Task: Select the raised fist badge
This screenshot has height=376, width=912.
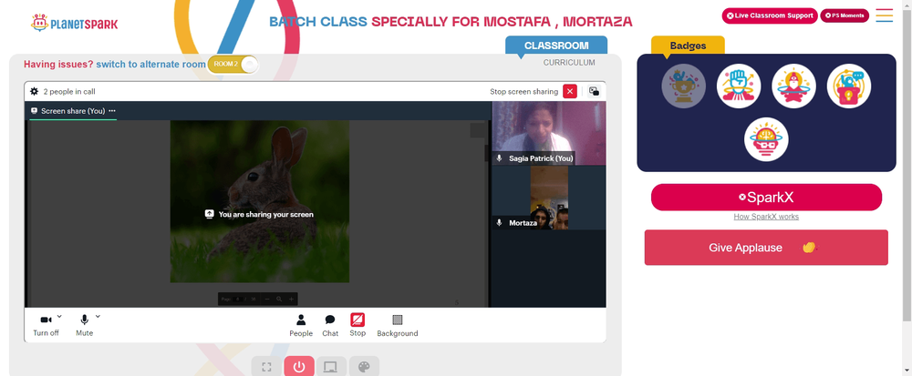Action: click(x=739, y=86)
